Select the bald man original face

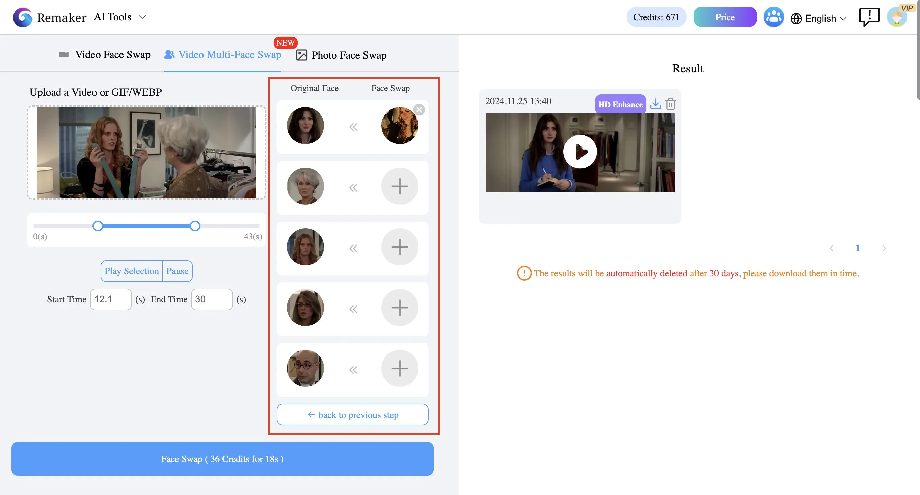pyautogui.click(x=305, y=368)
